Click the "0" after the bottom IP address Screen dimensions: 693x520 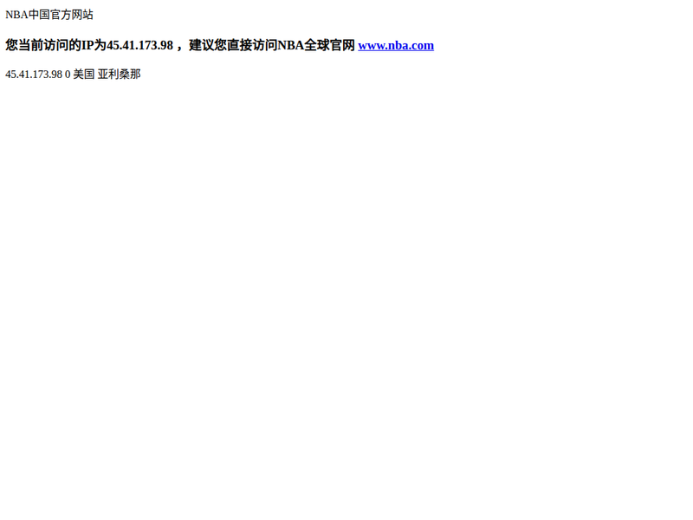(68, 75)
